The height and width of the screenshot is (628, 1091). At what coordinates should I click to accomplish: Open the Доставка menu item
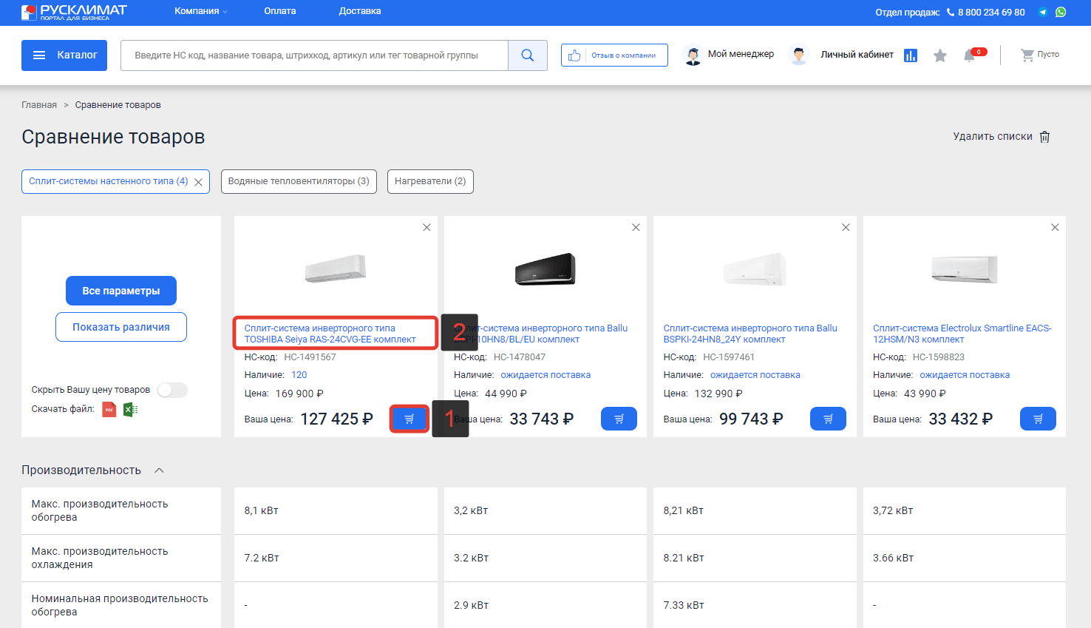360,11
